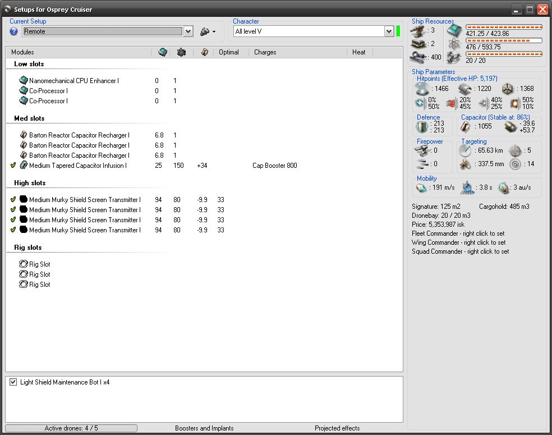Open the Current Setup 'Remote' dropdown
Screen dimensions: 552x435
[188, 31]
